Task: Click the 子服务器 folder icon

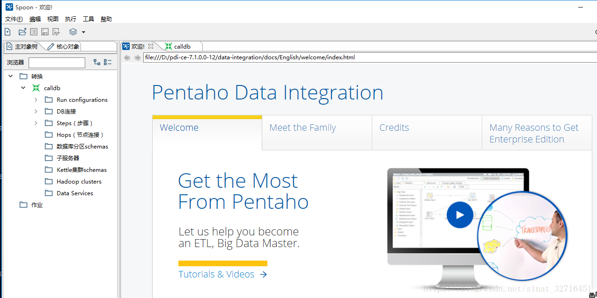Action: click(49, 158)
